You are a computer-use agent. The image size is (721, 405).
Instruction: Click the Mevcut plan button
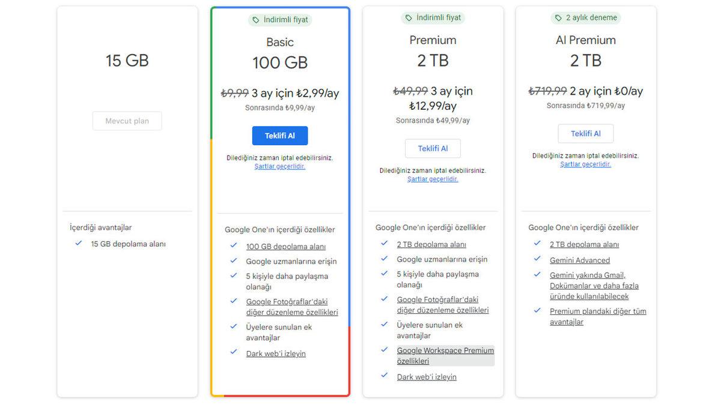(x=127, y=121)
